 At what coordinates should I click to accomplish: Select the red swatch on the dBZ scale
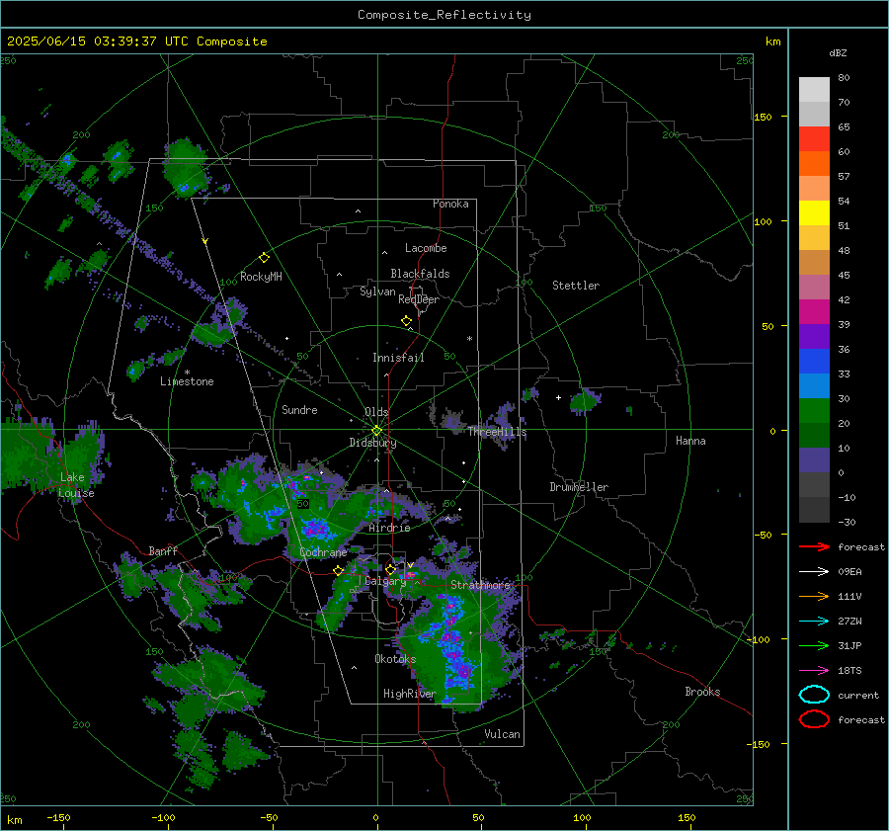pyautogui.click(x=814, y=139)
